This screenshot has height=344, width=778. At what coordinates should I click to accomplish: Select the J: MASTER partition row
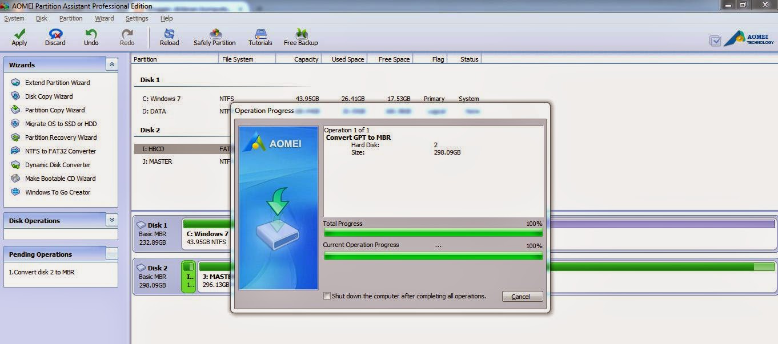183,161
